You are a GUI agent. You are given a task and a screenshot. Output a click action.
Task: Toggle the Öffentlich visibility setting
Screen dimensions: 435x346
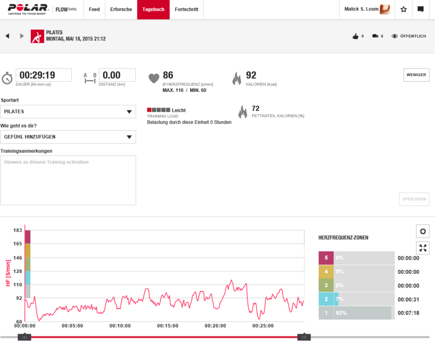(409, 37)
